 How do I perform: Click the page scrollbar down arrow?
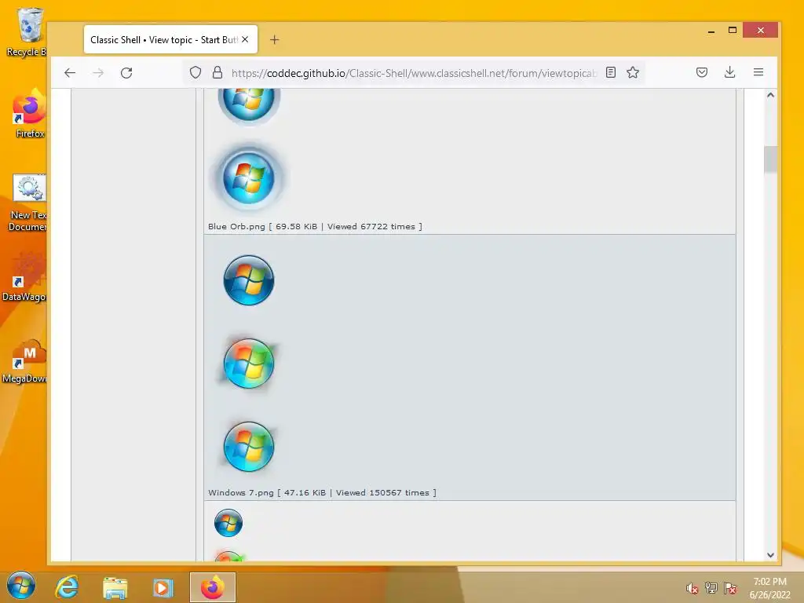coord(770,555)
